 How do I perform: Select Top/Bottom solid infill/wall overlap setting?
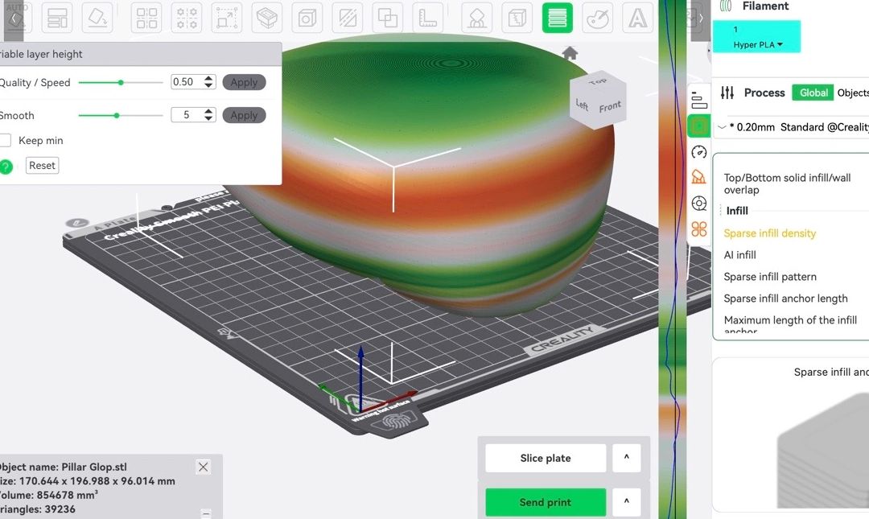coord(787,183)
